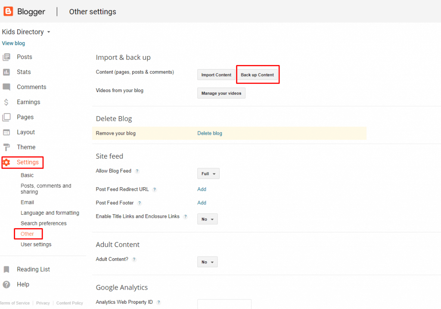Image resolution: width=441 pixels, height=309 pixels.
Task: Open the Kids Directory blog selector dropdown
Action: tap(26, 32)
